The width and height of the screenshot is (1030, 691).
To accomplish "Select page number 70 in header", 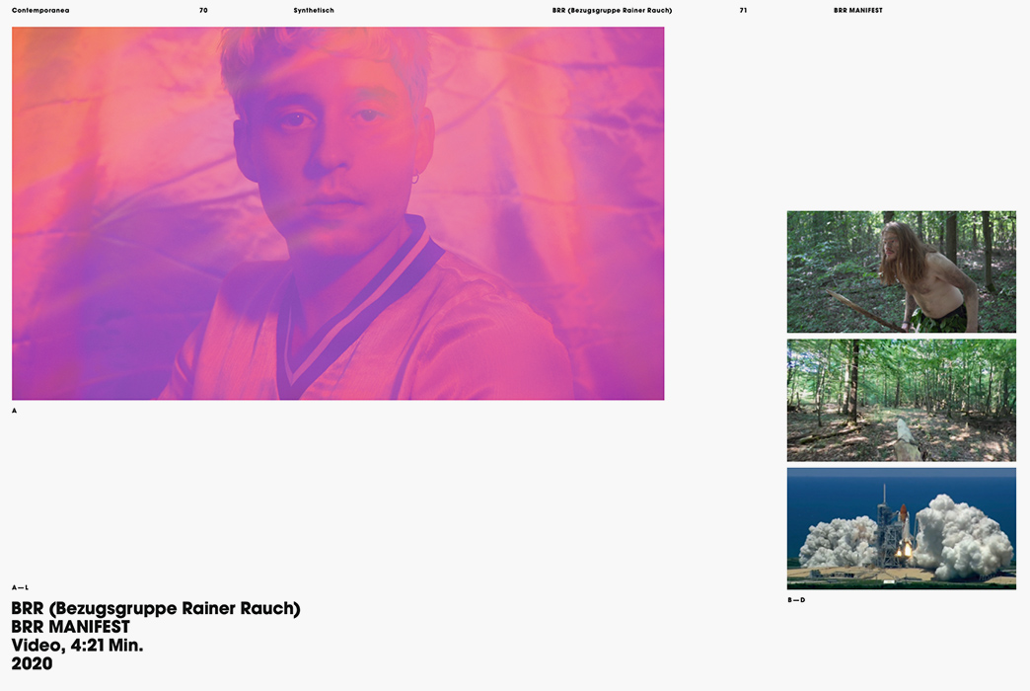I will [203, 10].
